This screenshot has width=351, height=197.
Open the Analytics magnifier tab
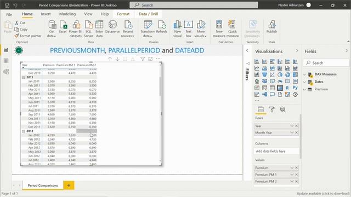[283, 109]
